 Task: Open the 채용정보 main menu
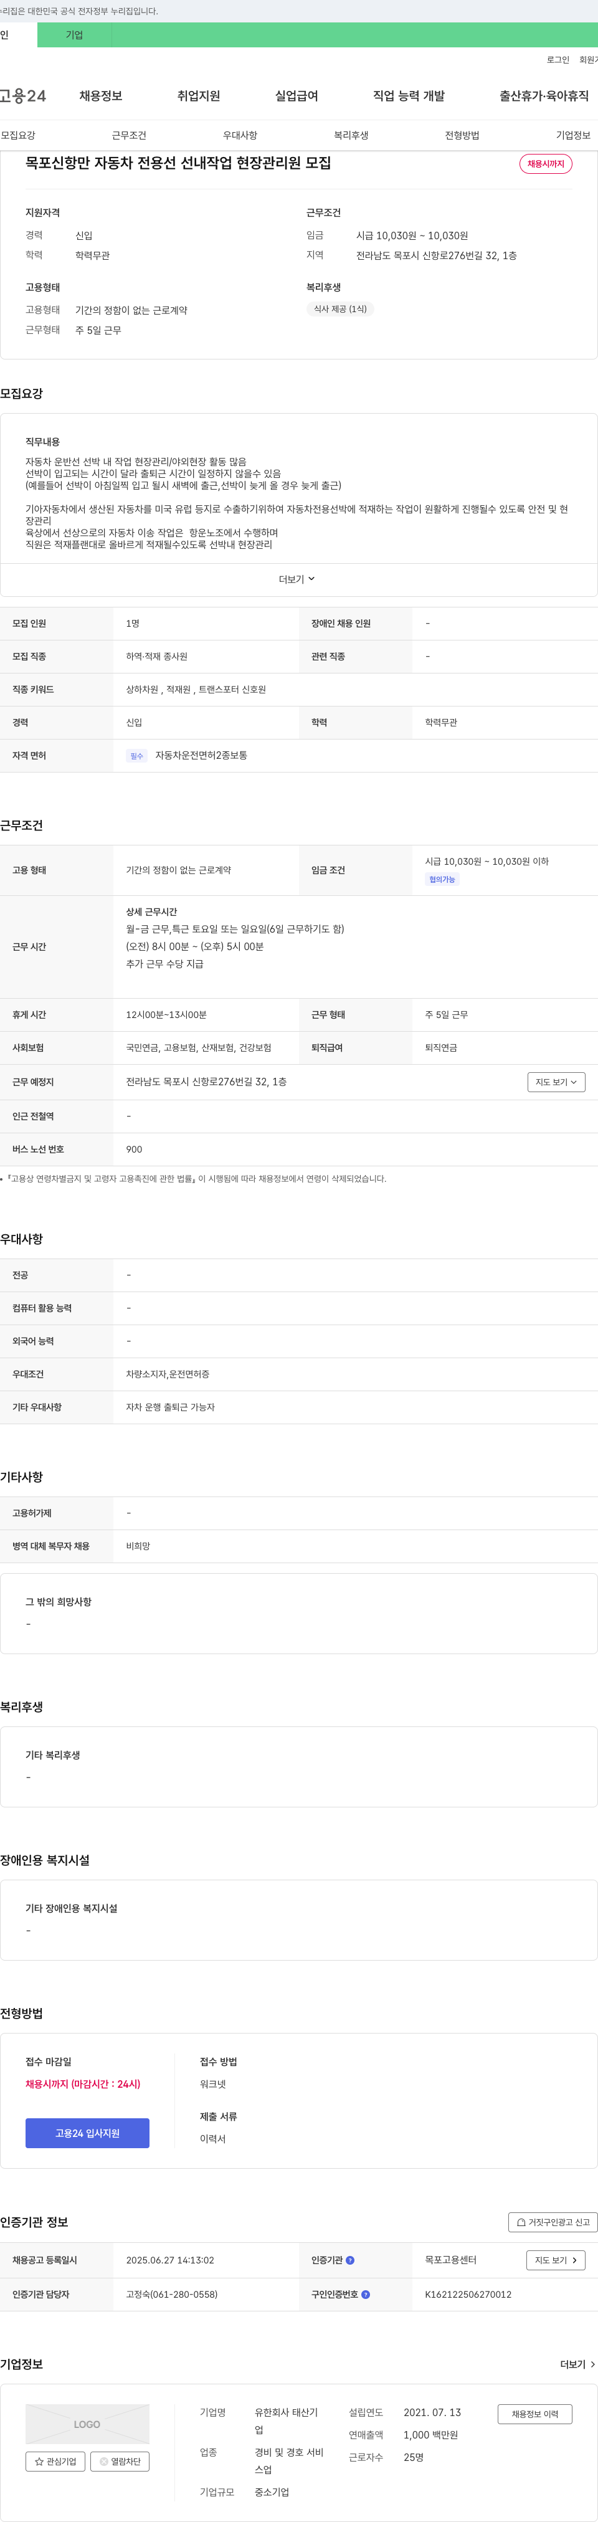tap(101, 96)
